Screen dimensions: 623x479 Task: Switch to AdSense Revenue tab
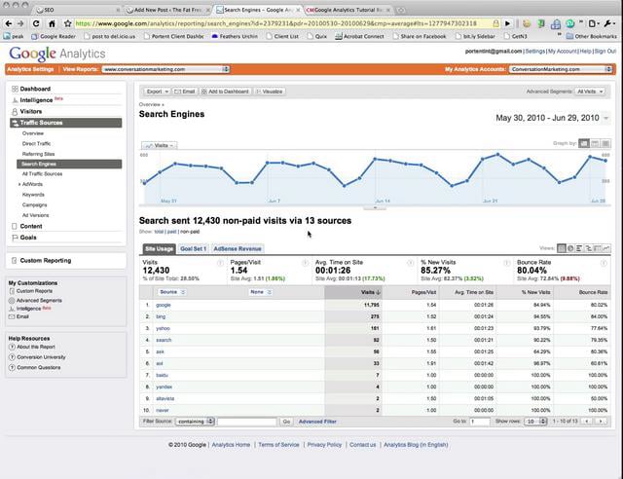238,249
